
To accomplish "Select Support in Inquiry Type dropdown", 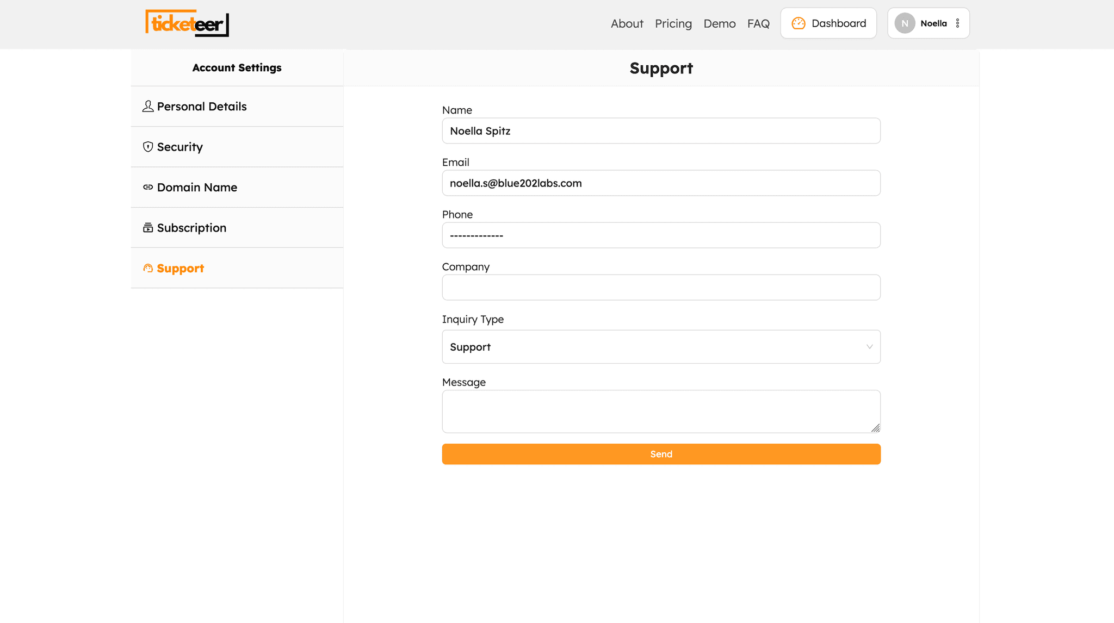I will coord(661,346).
